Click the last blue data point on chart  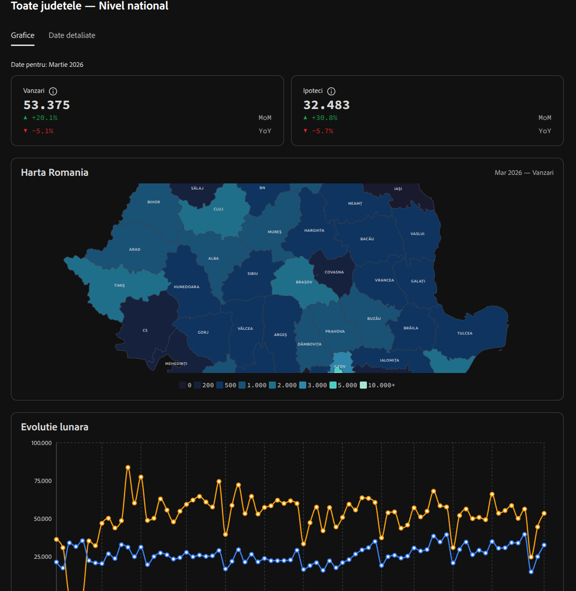tap(544, 545)
